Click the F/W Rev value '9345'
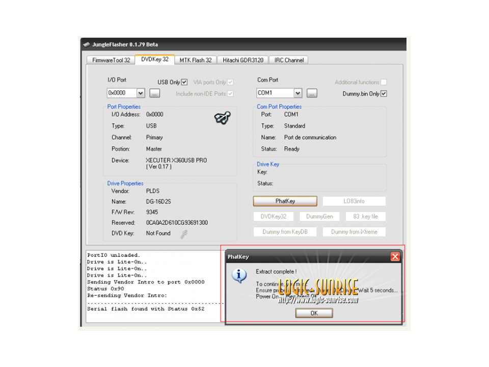Image resolution: width=489 pixels, height=367 pixels. click(x=152, y=212)
